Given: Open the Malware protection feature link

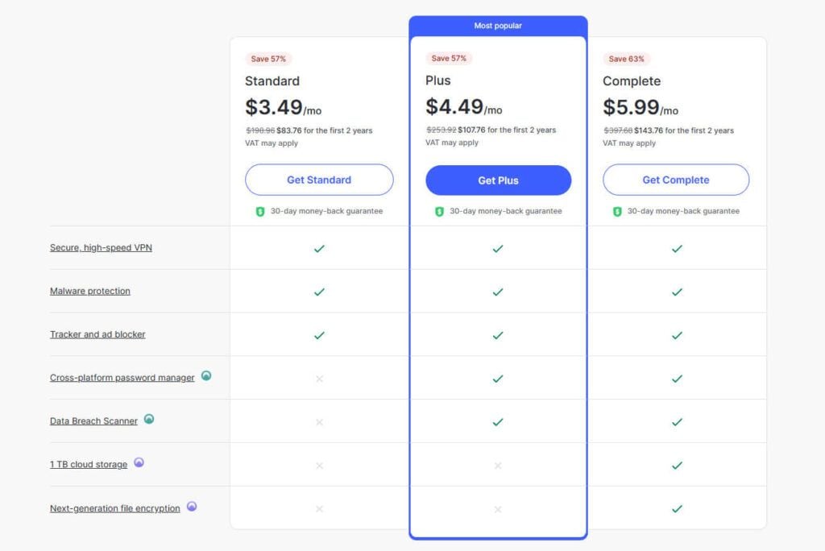Looking at the screenshot, I should pos(89,291).
